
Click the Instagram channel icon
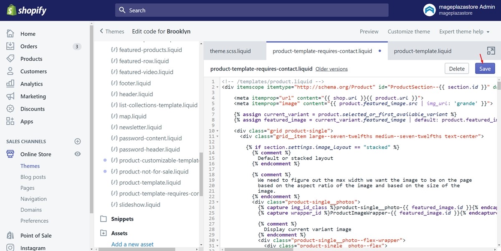[10, 248]
